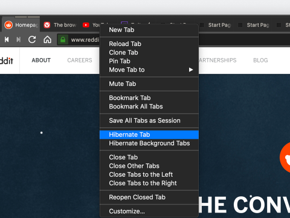
Task: Open the second Start Pag tab
Action: pyautogui.click(x=254, y=25)
